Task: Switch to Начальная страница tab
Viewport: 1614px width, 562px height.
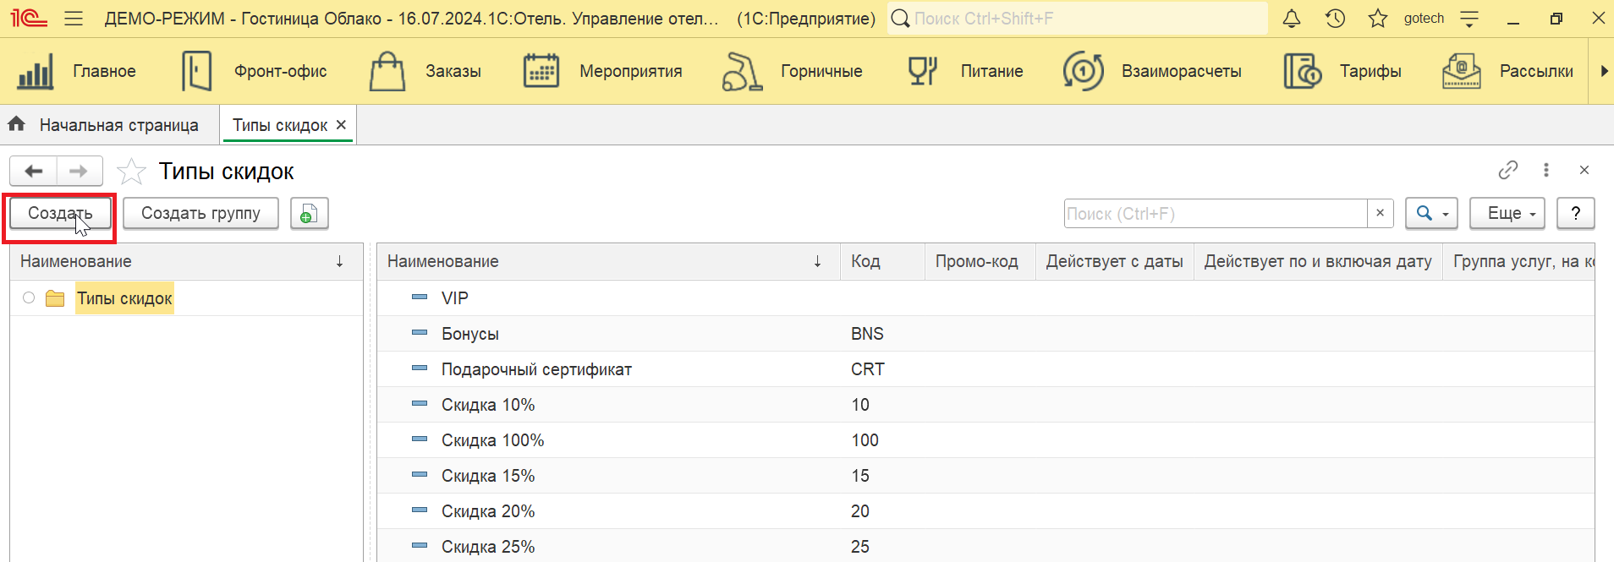Action: [118, 125]
